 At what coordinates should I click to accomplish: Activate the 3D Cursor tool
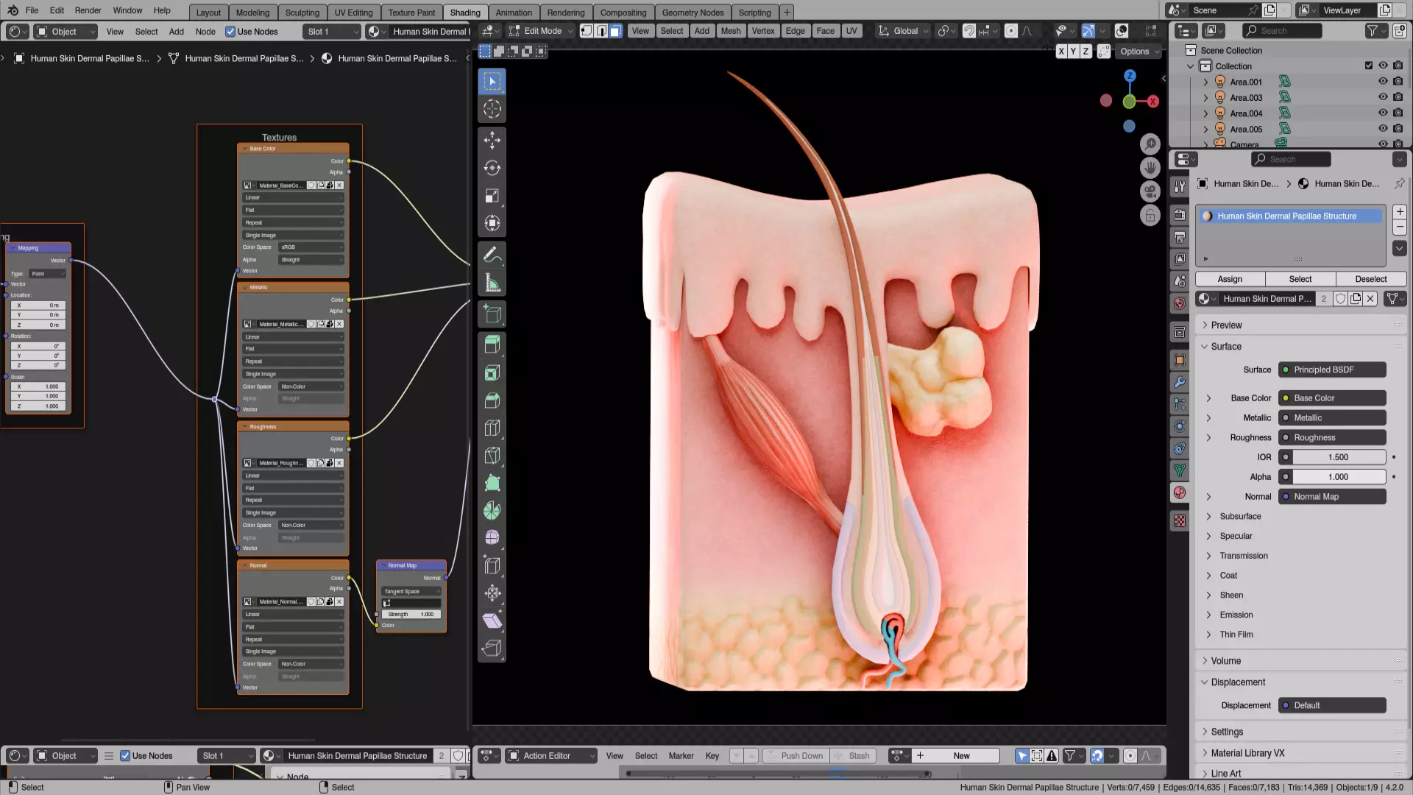click(492, 110)
